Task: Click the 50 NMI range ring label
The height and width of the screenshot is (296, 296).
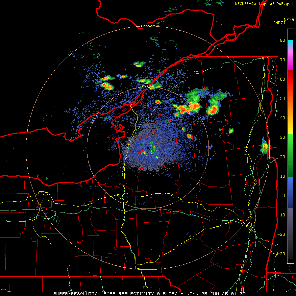Action: (x=148, y=87)
